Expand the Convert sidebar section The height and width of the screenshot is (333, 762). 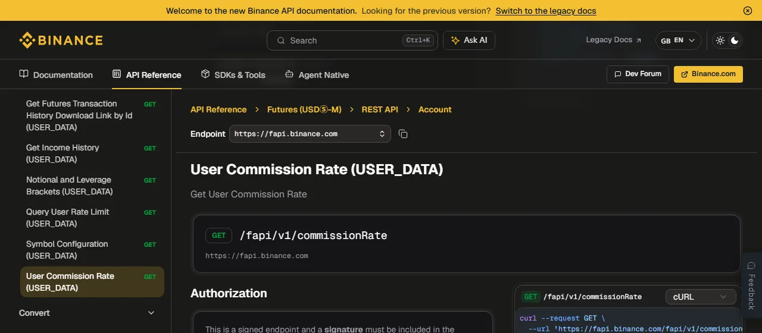[x=87, y=313]
